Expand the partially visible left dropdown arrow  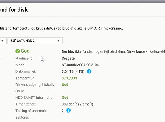point(2,41)
